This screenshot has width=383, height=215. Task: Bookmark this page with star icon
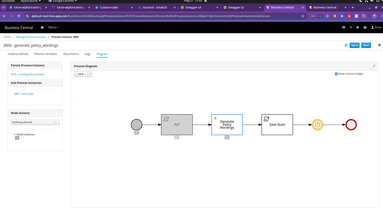point(303,16)
